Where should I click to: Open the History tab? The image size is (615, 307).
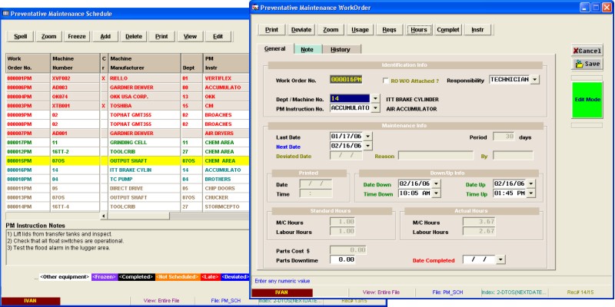click(340, 49)
